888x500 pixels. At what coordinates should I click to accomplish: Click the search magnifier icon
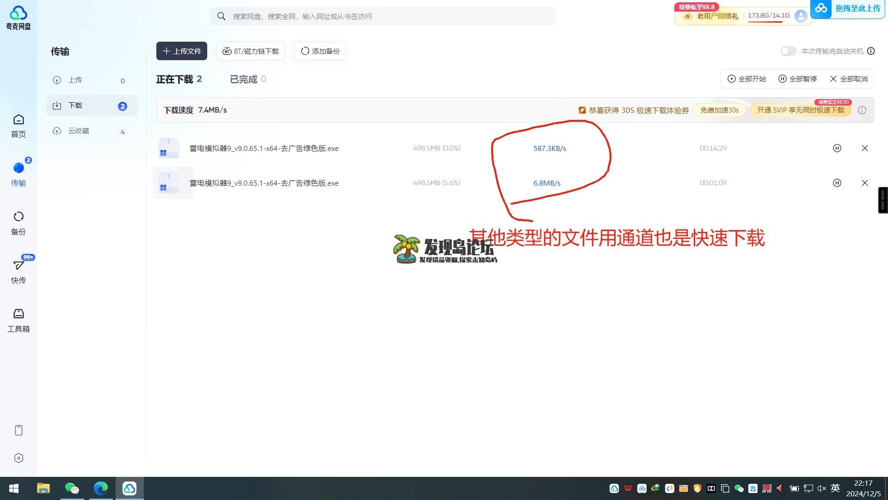tap(222, 16)
